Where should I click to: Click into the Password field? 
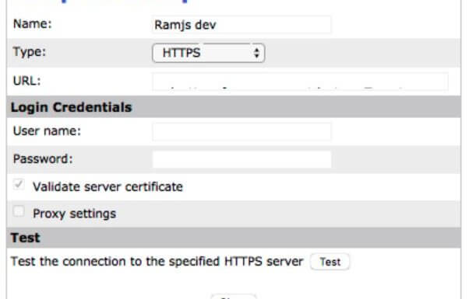click(x=242, y=159)
